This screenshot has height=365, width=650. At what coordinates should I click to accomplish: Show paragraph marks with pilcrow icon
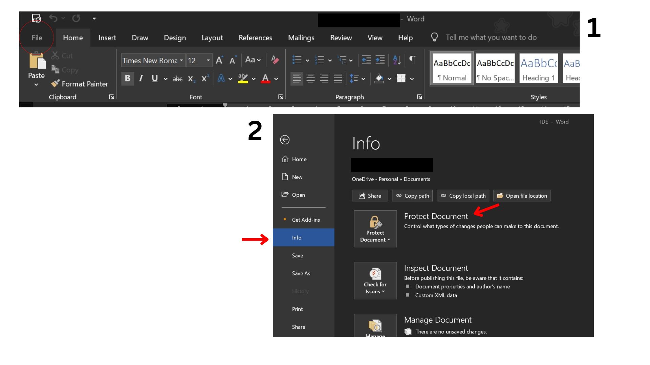point(412,60)
